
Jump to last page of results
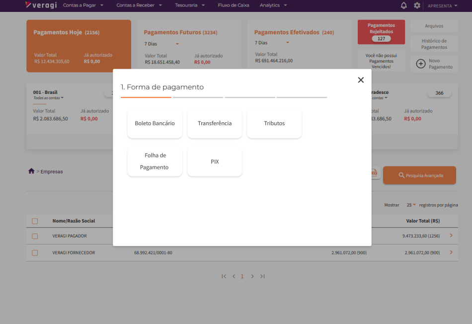[262, 276]
